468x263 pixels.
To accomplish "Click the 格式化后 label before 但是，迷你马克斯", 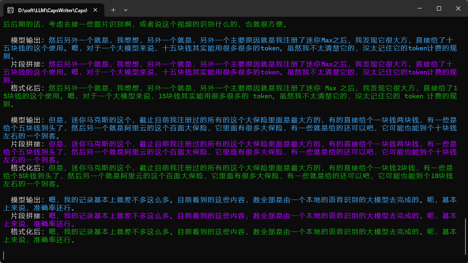I will coord(27,168).
